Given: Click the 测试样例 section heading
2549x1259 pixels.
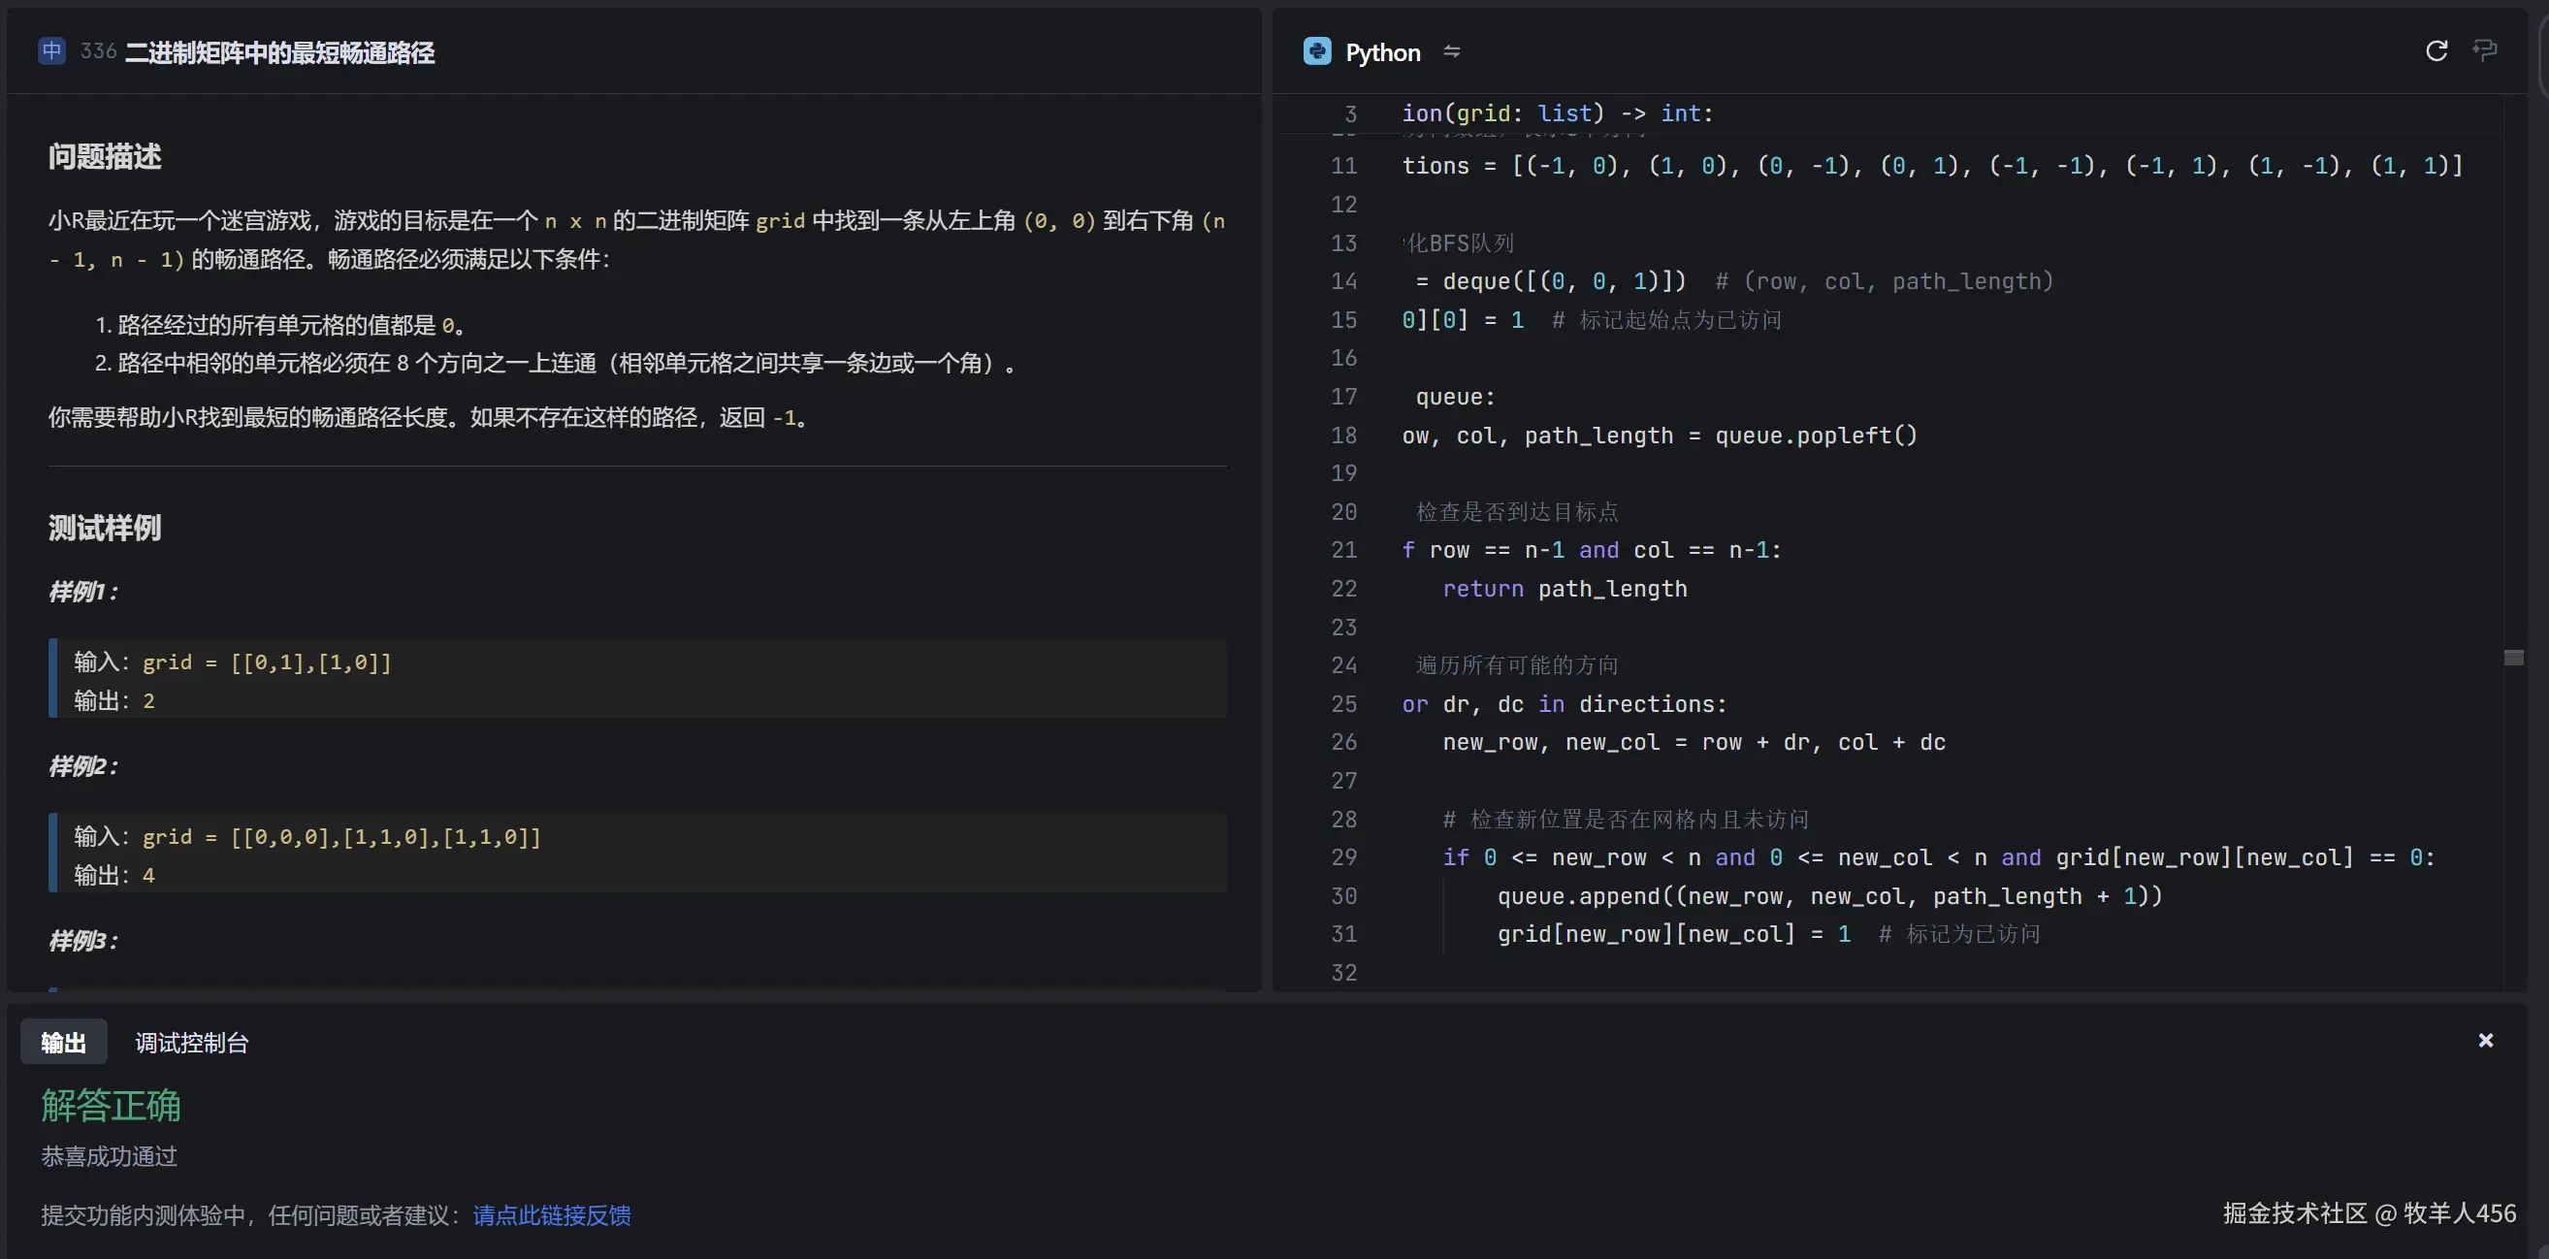Looking at the screenshot, I should point(105,528).
